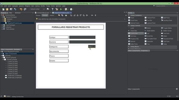Collapse the Swing Controls palette section
This screenshot has height=100, width=179.
129,26
